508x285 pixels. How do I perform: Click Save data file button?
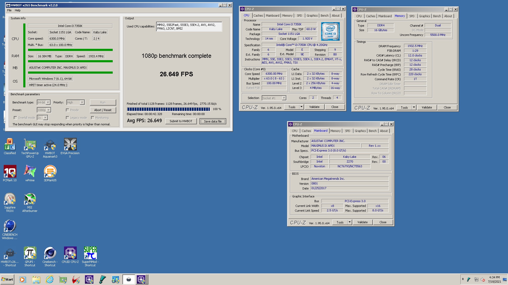pos(213,121)
